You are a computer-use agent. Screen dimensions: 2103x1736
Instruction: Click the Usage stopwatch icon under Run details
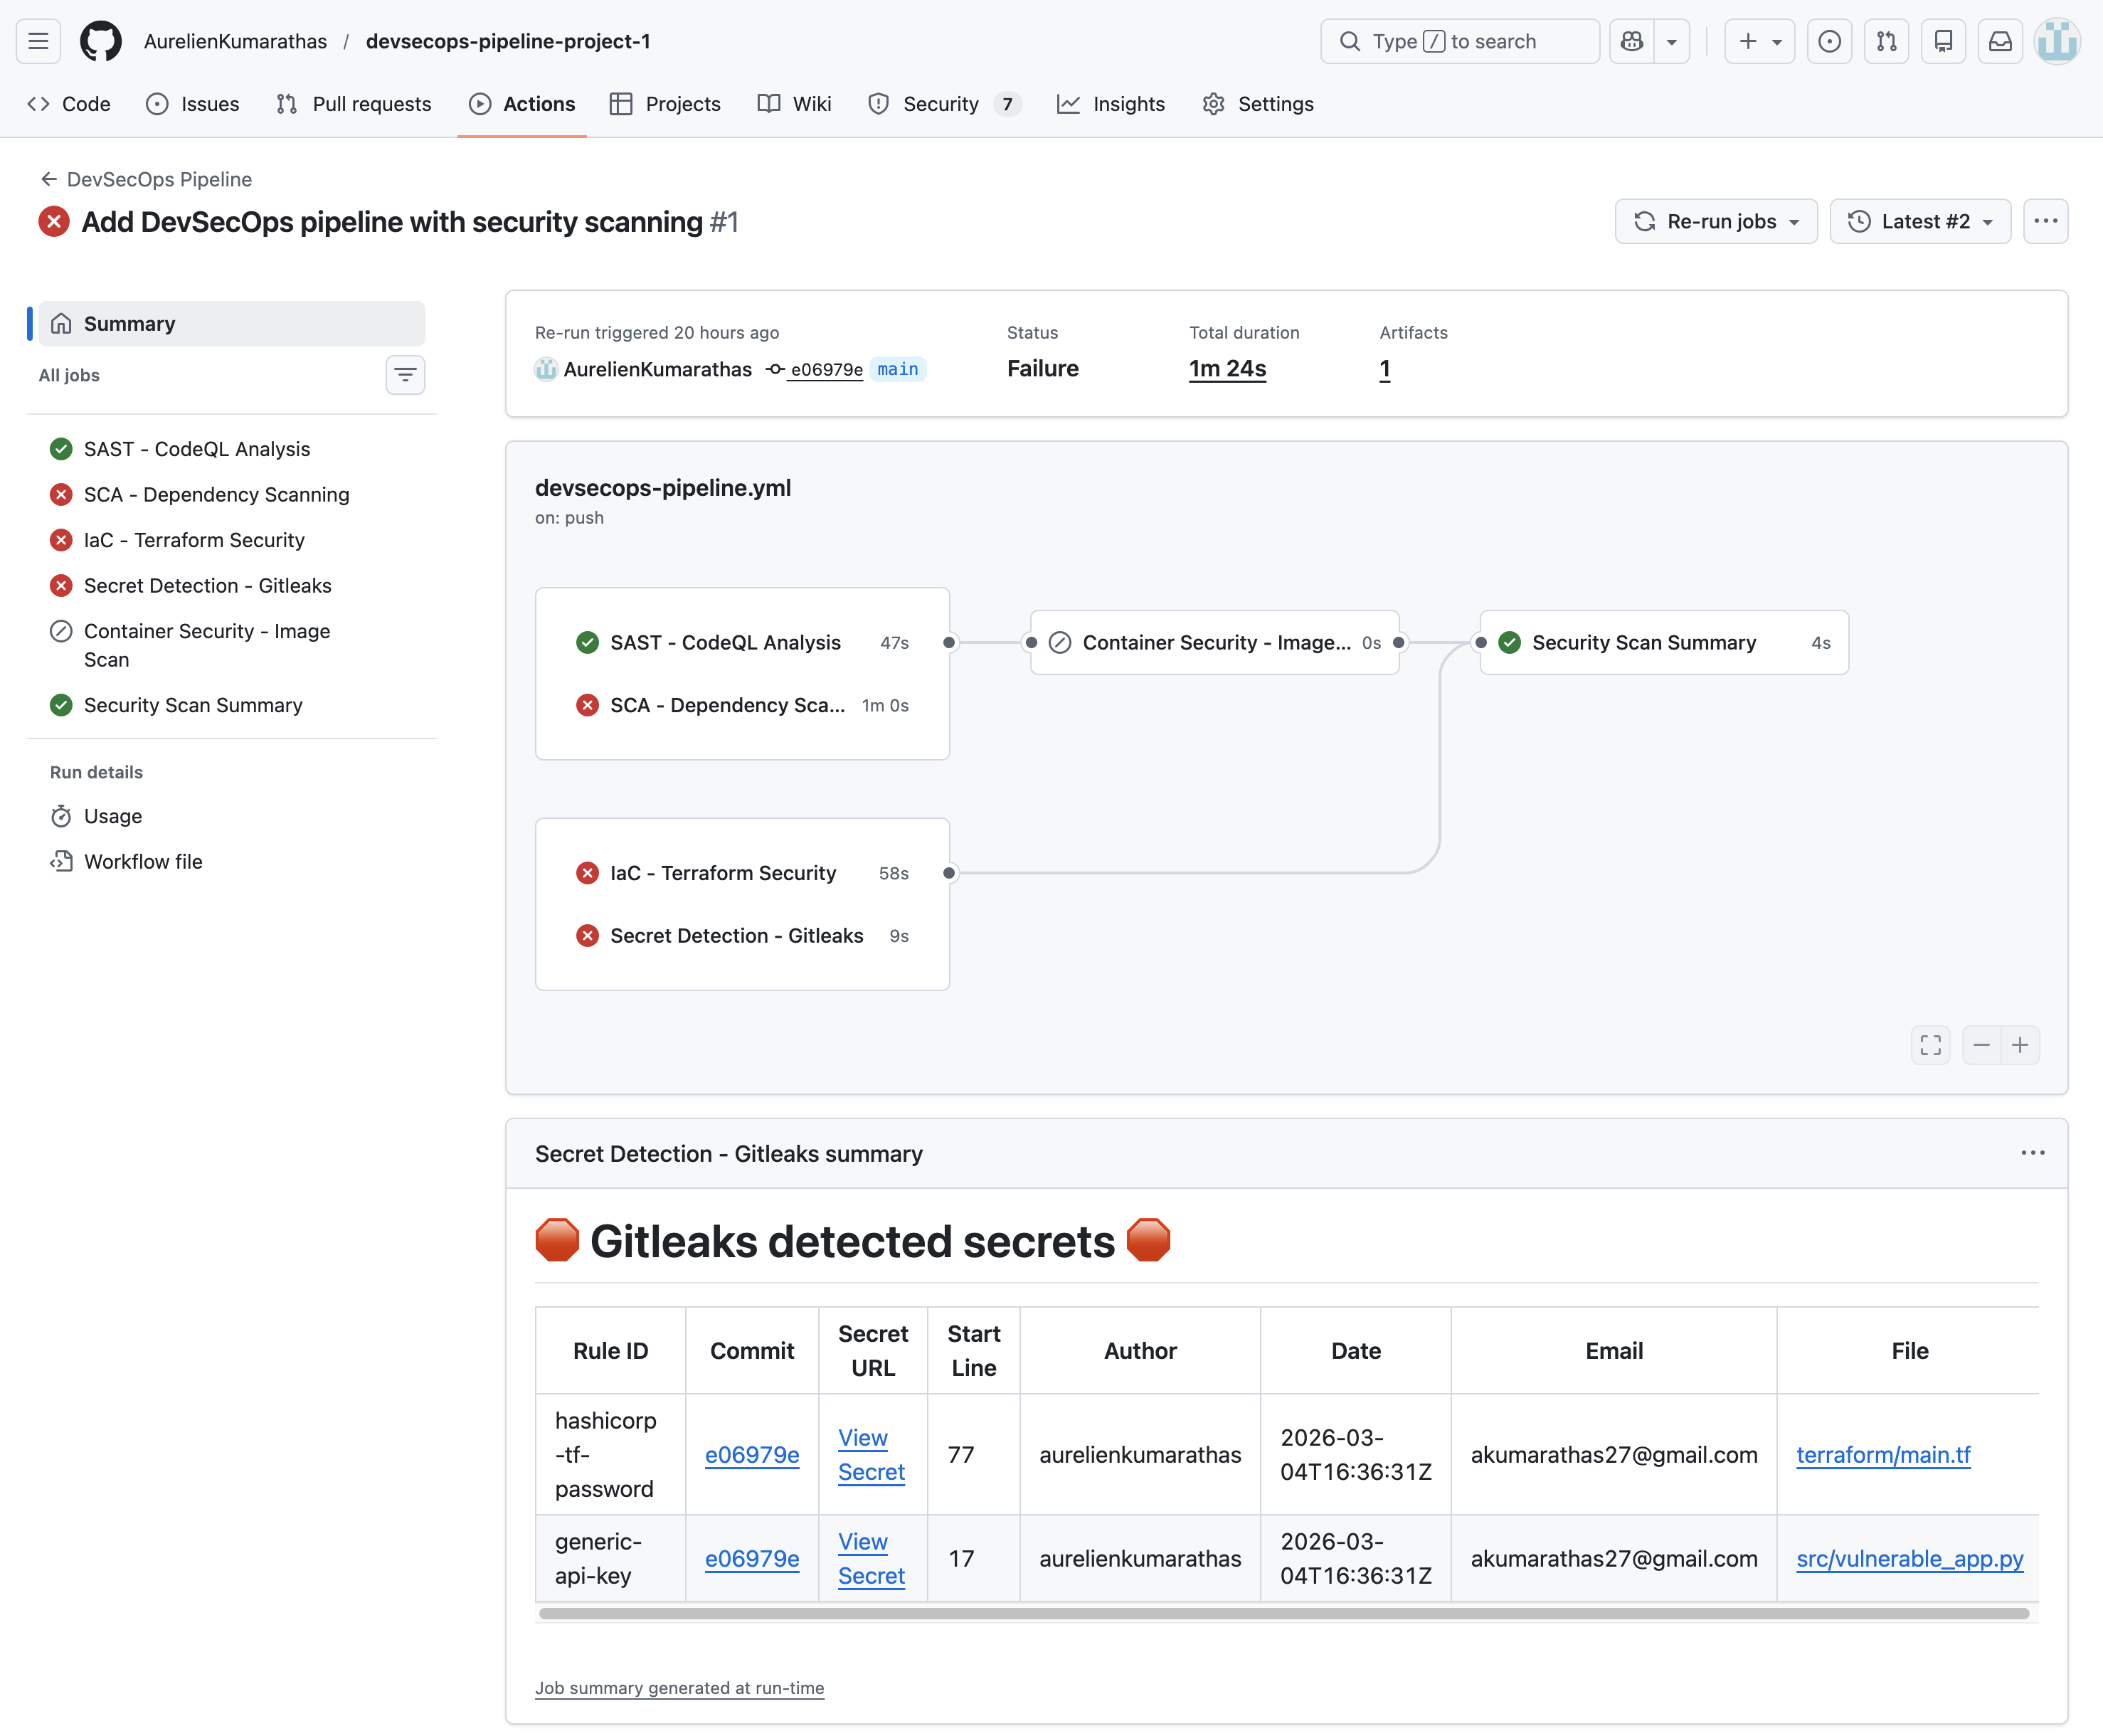[x=62, y=816]
